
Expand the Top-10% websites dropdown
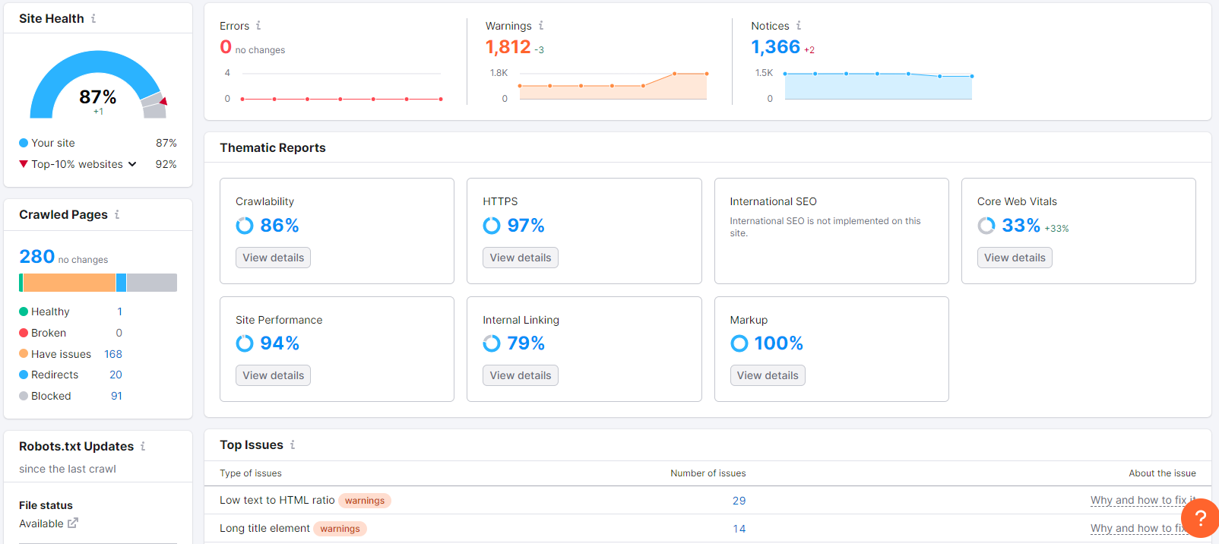132,164
